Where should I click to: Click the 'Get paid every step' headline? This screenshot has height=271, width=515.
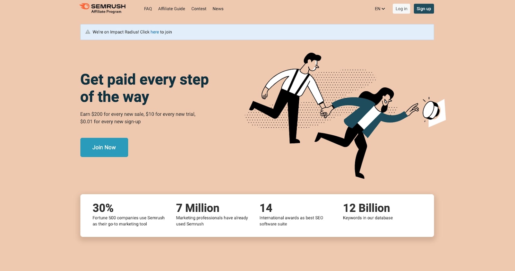pyautogui.click(x=145, y=80)
